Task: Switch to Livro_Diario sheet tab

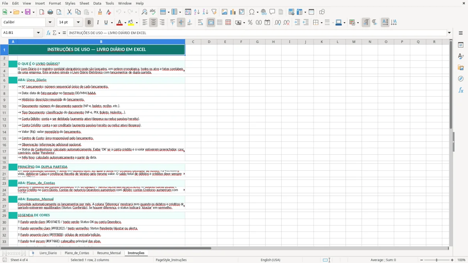Action: (x=48, y=253)
